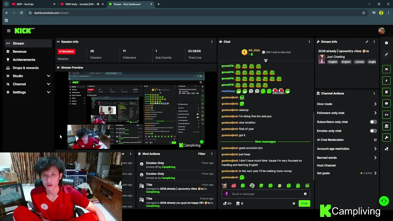
Task: Click the channel points infinity icon
Action: tap(227, 204)
